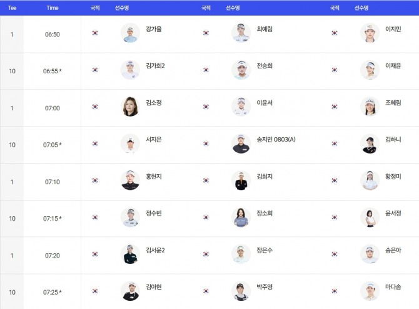Open 장소희's player photo

point(241,217)
